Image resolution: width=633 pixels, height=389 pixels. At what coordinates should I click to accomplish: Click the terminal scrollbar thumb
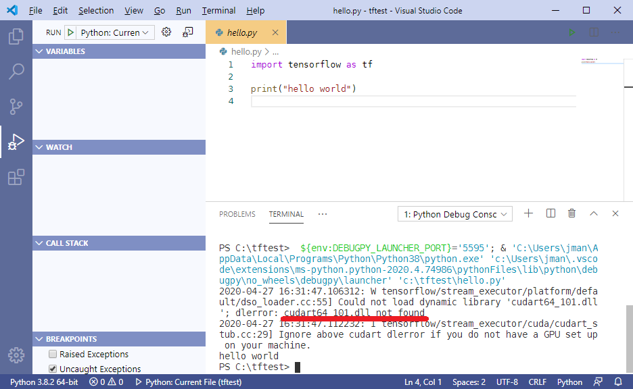[630, 339]
